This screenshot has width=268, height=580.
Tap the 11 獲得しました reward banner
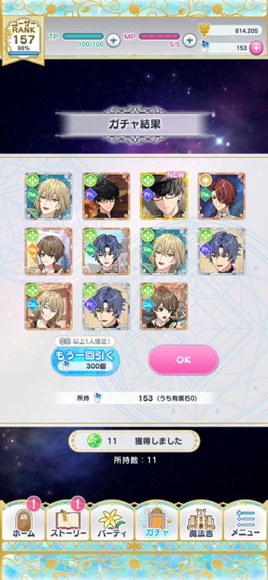point(135,441)
